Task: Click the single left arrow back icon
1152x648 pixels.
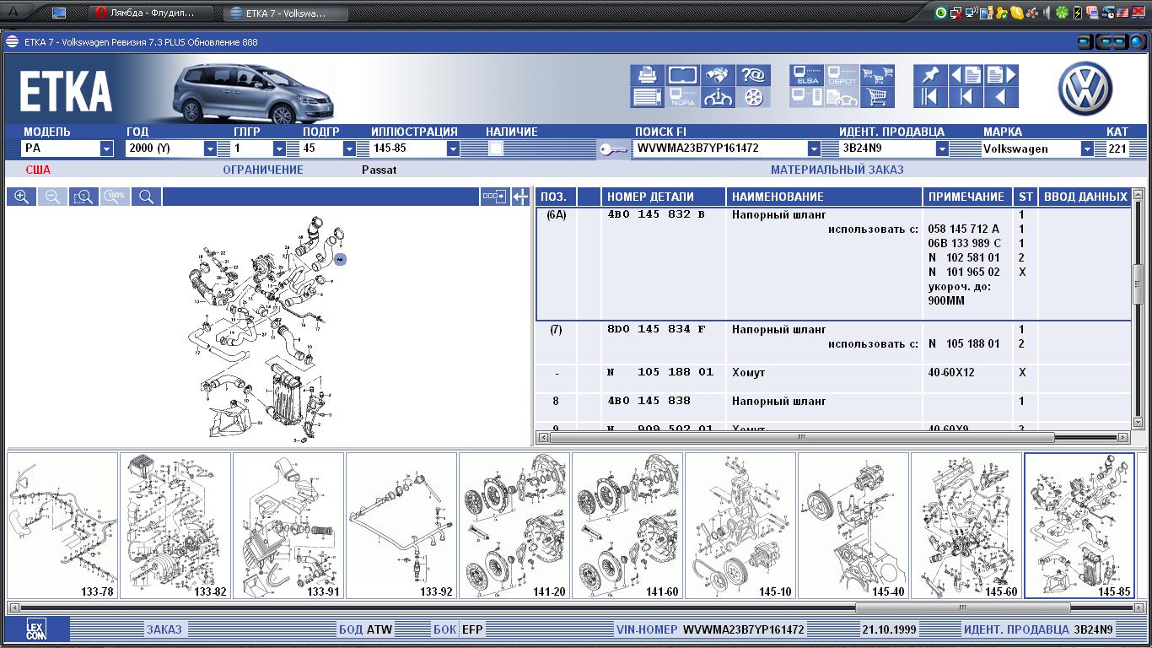Action: [1001, 97]
